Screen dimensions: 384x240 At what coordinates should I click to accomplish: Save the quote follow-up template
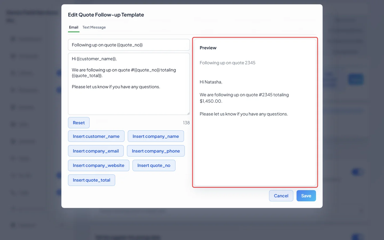point(306,196)
